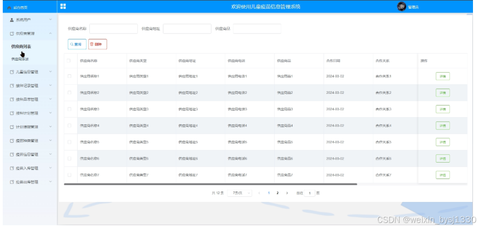Click the 管理员 username in header
This screenshot has width=478, height=228.
pos(413,7)
